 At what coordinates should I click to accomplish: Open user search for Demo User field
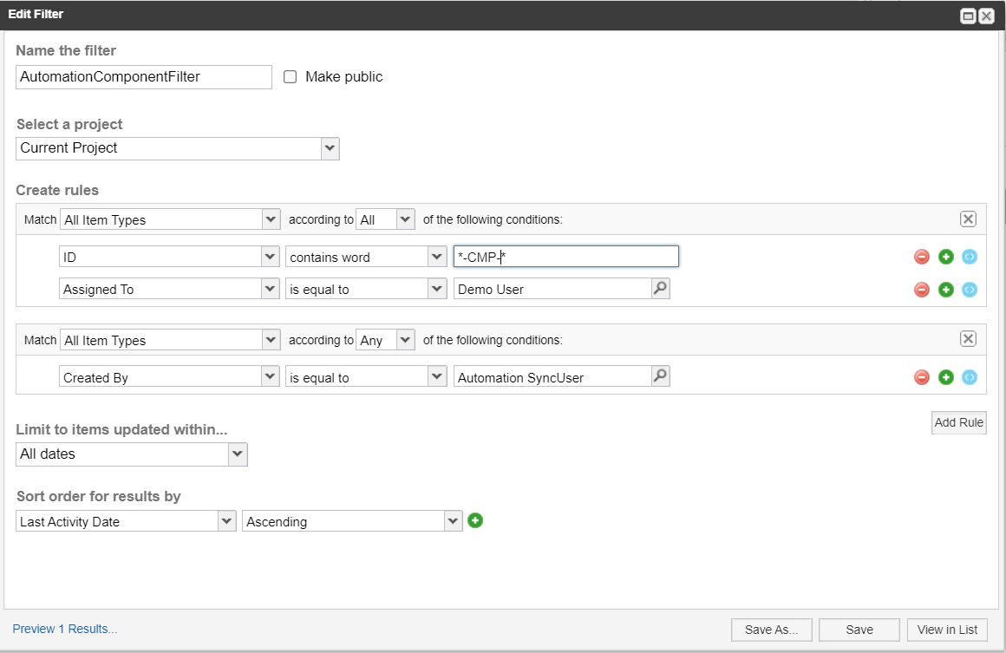coord(660,289)
